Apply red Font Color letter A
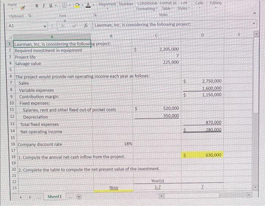 coord(88,5)
